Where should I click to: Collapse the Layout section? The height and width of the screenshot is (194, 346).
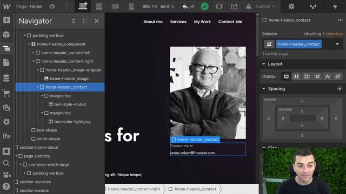click(264, 64)
